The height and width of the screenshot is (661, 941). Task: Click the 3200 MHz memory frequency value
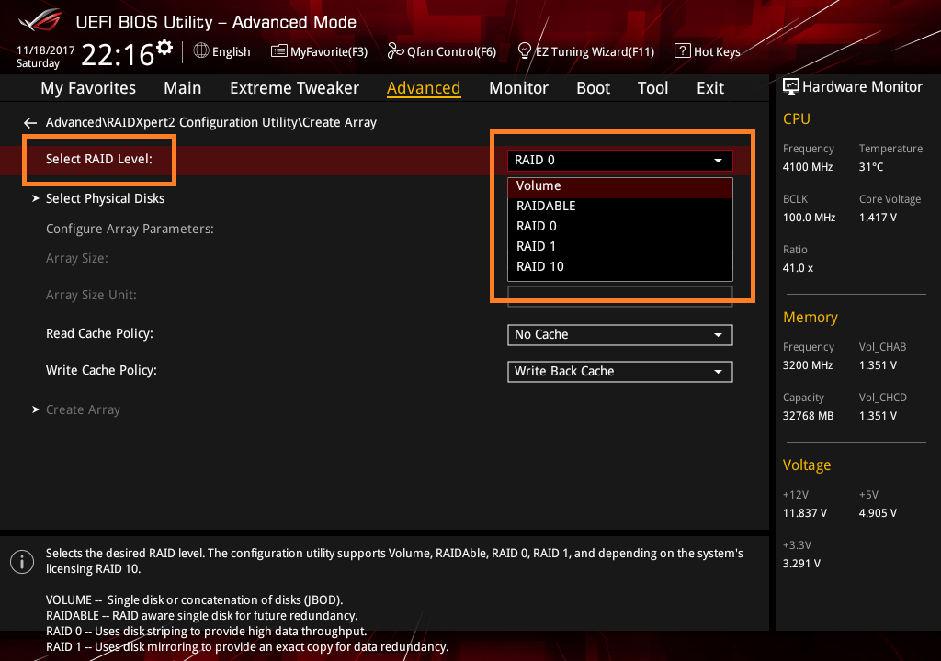808,365
